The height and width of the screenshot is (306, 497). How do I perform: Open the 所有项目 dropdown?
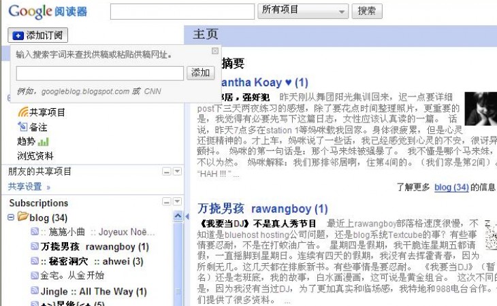click(303, 11)
